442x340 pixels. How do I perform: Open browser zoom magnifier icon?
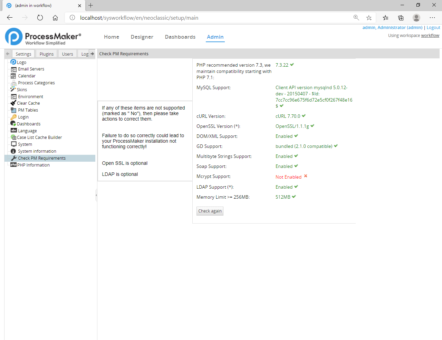(356, 18)
